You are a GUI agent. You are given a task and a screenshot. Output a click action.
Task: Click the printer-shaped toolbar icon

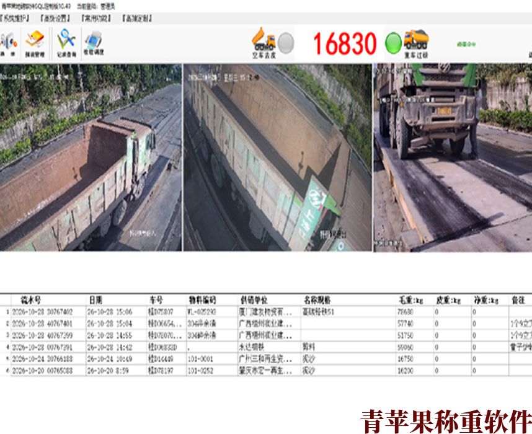[94, 43]
